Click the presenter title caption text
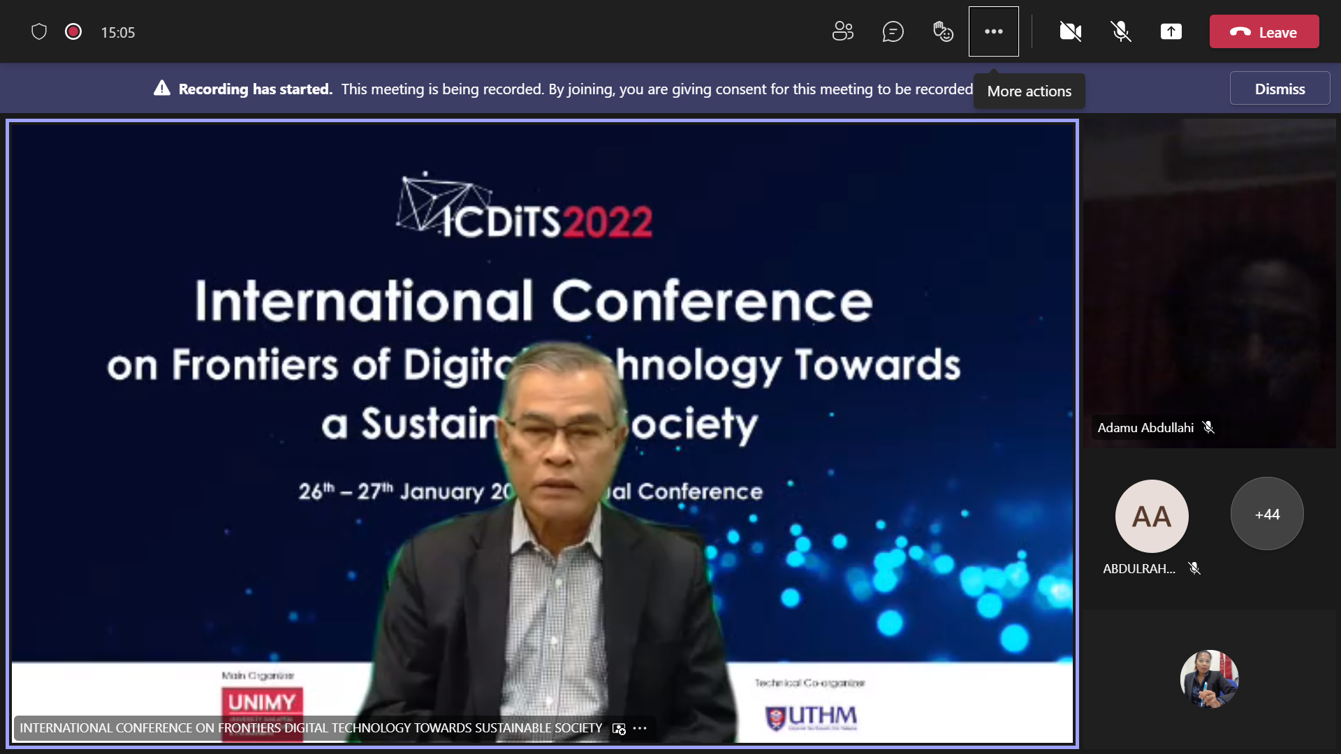The image size is (1341, 754). [311, 728]
